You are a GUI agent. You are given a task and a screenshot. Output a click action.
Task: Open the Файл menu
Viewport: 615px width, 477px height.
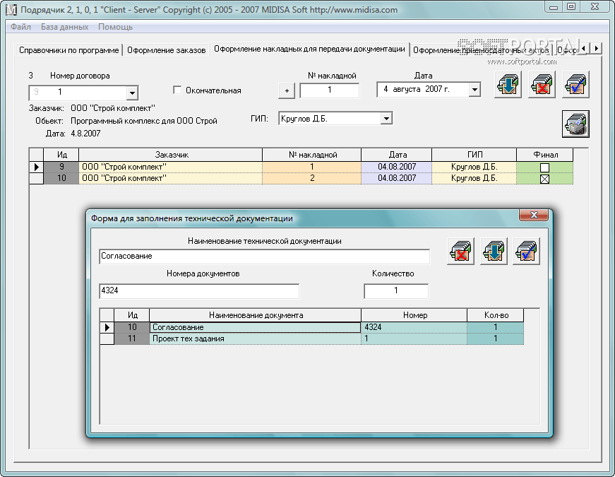tap(20, 27)
